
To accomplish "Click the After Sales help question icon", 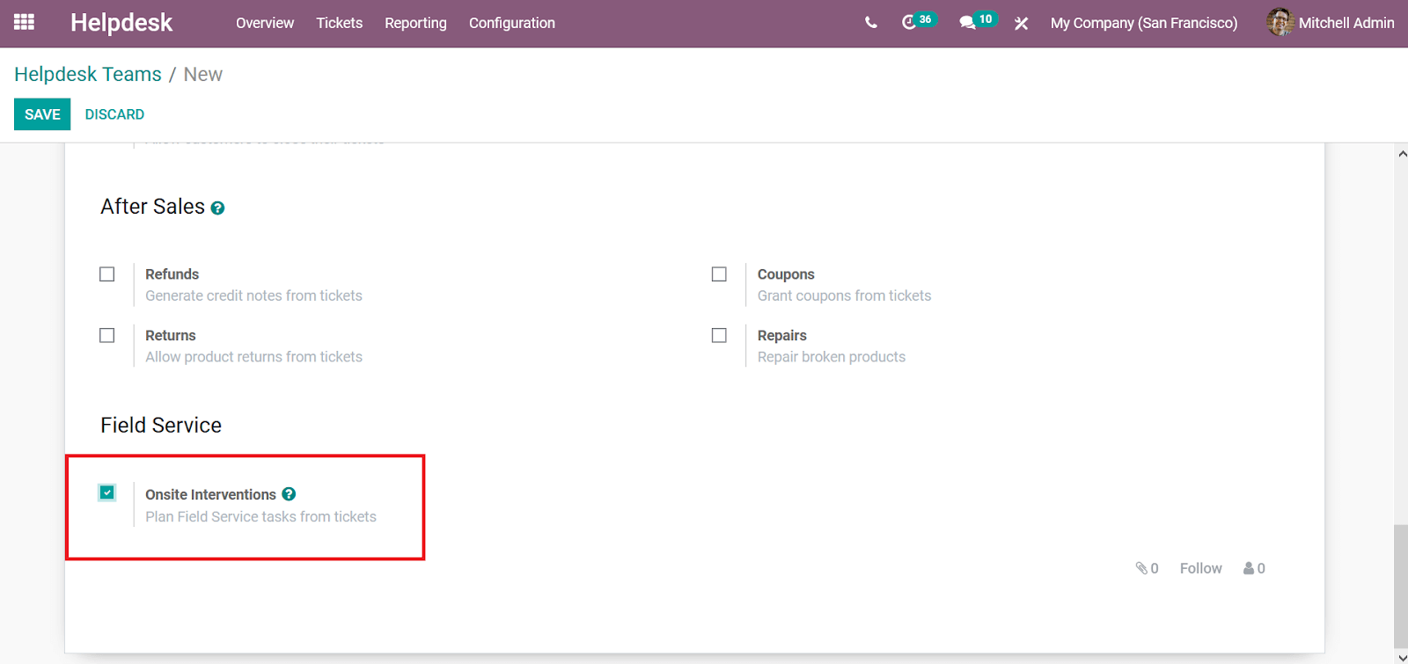I will (x=217, y=208).
